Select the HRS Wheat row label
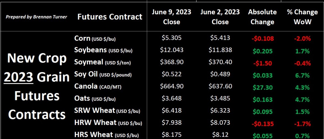 106,135
